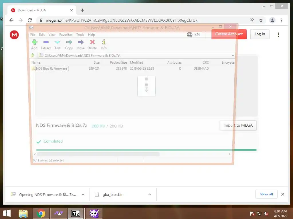Open the Action Center flag icon
The image size is (293, 219).
(252, 214)
